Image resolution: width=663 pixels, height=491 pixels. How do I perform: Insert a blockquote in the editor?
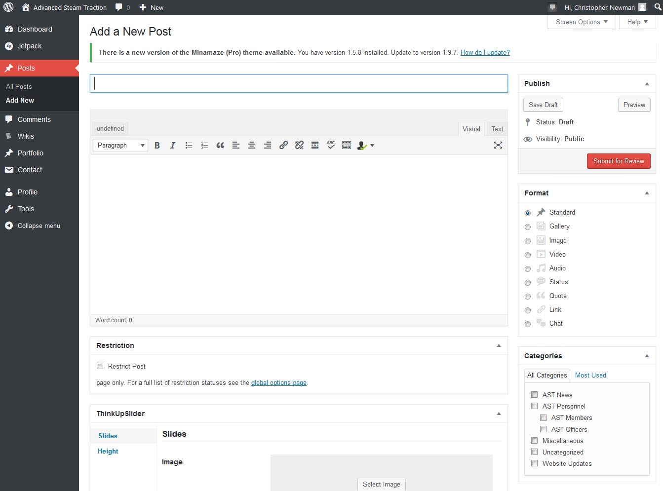(x=220, y=145)
